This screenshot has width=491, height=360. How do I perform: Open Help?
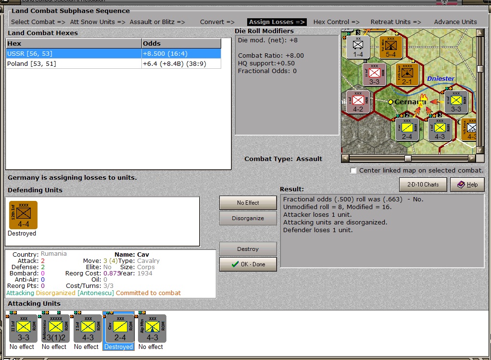tap(467, 185)
